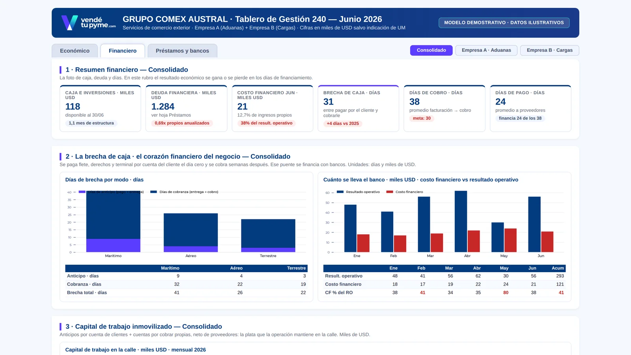Click the Acum column header in the bank table

click(x=558, y=268)
